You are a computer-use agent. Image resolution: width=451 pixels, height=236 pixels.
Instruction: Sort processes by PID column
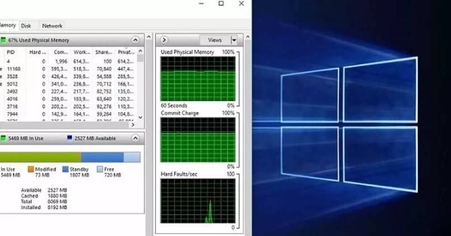(x=11, y=52)
